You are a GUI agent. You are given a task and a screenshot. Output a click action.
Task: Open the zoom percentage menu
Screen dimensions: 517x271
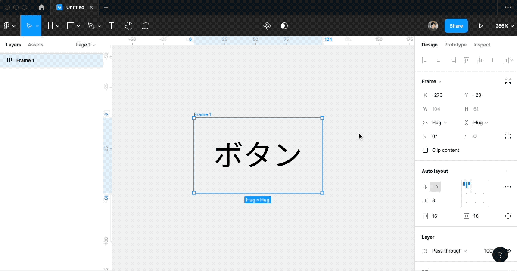tap(504, 26)
